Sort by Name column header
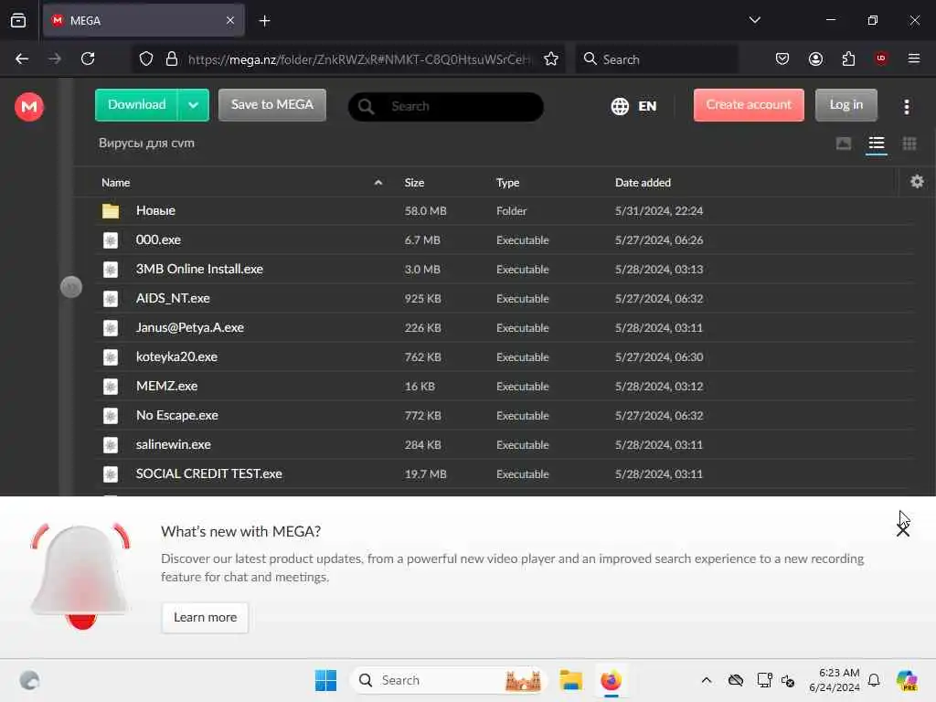Viewport: 936px width, 702px height. pyautogui.click(x=116, y=183)
